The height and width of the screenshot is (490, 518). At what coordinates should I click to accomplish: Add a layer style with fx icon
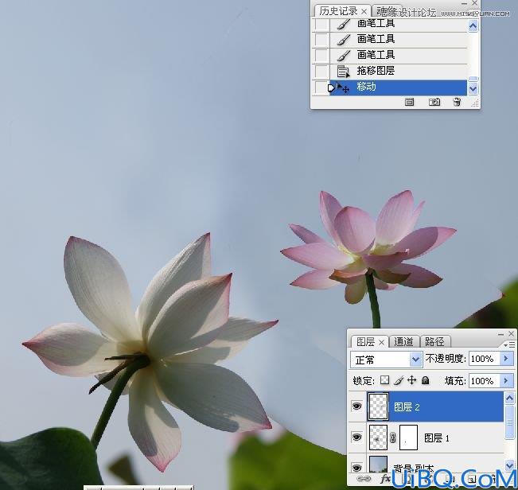[x=385, y=478]
